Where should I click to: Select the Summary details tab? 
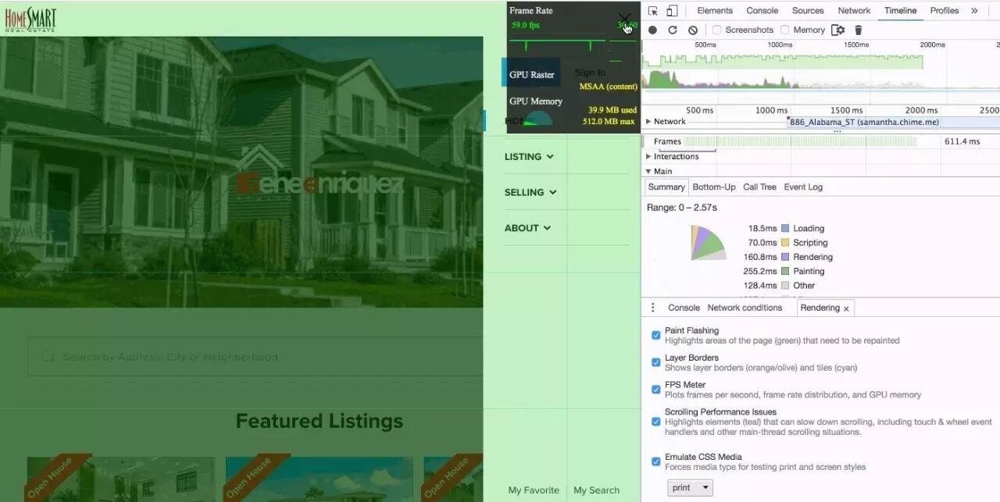(x=666, y=187)
